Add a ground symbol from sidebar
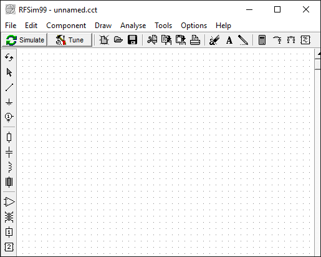The width and height of the screenshot is (321, 257). (x=9, y=102)
